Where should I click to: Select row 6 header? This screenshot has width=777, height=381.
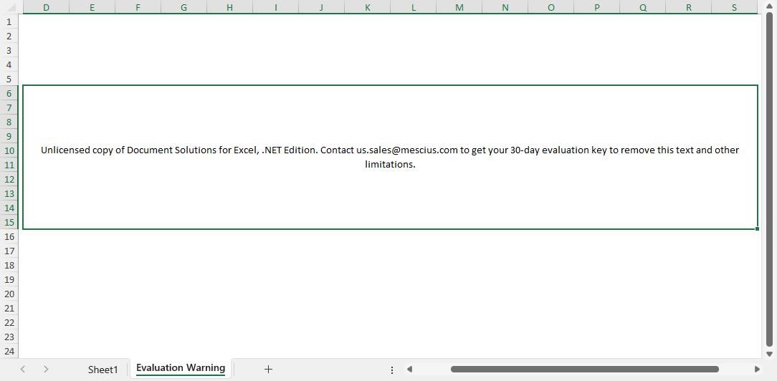9,93
